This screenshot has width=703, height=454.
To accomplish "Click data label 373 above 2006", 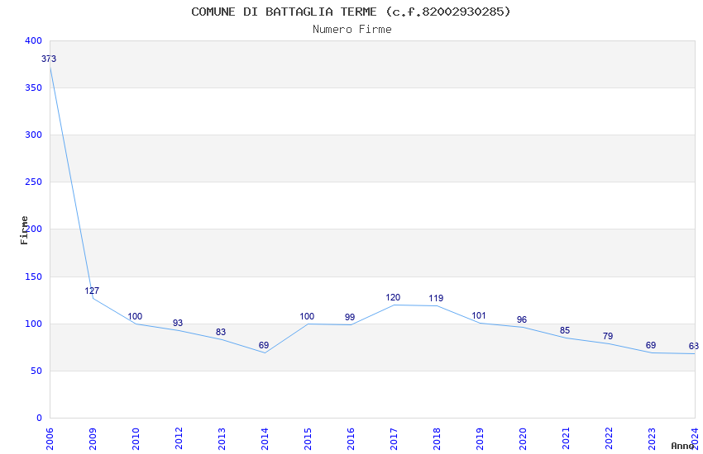I will point(49,59).
